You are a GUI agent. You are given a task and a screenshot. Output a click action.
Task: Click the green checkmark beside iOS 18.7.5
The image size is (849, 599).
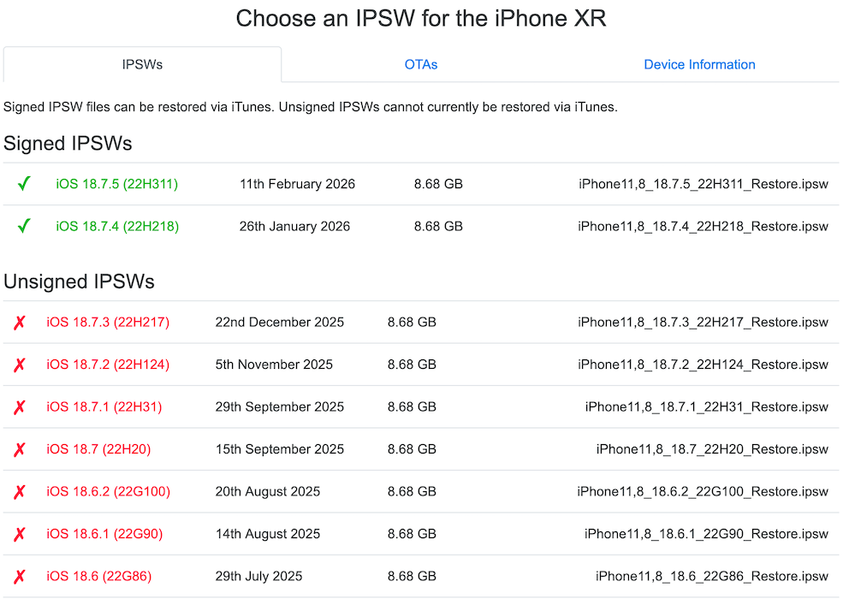coord(24,184)
